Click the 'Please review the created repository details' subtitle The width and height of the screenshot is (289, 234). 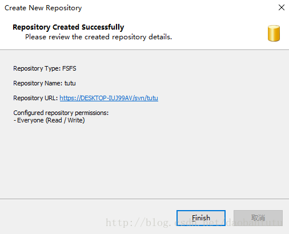[99, 37]
